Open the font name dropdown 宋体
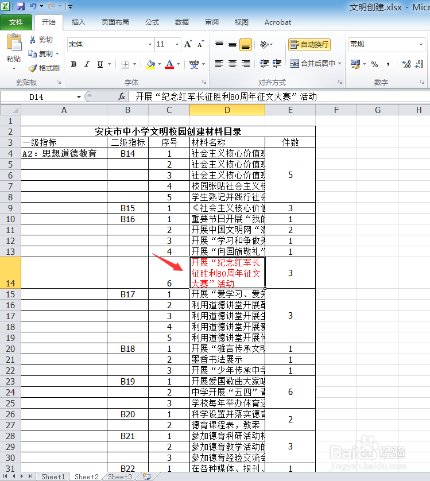Viewport: 430px width, 481px height. [x=150, y=44]
